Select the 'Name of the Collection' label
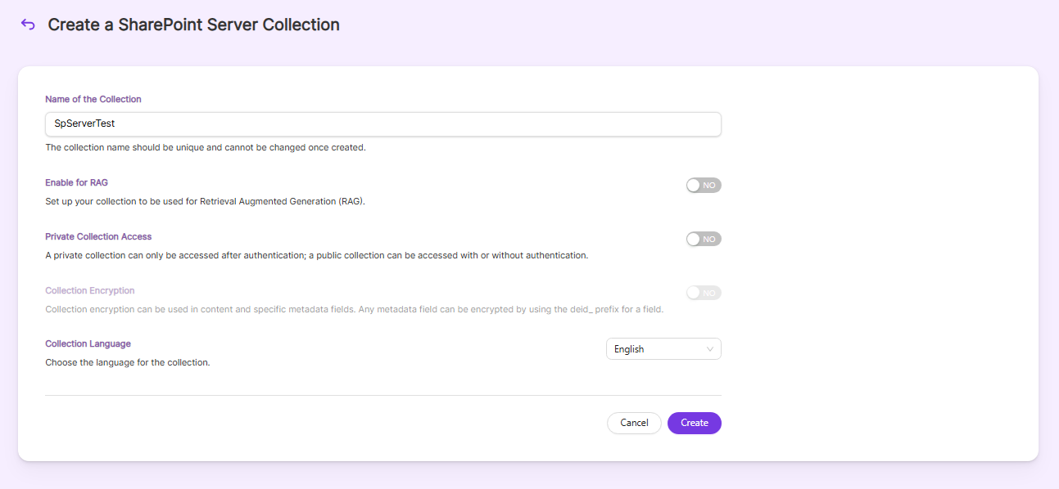Viewport: 1059px width, 489px height. (x=93, y=99)
